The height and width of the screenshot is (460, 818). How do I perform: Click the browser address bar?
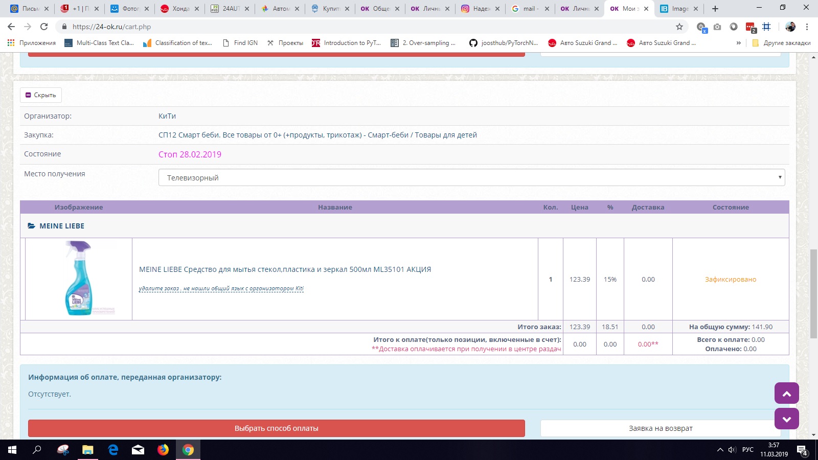click(x=358, y=27)
